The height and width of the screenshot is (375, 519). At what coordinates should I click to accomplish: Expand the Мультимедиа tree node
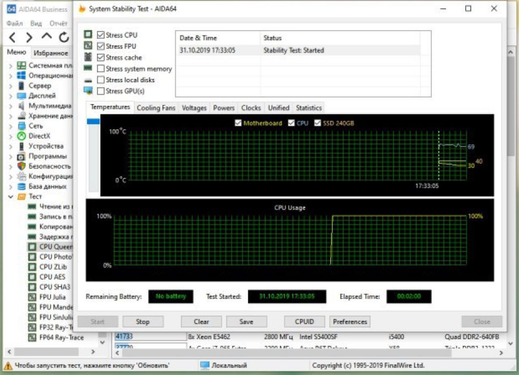11,106
